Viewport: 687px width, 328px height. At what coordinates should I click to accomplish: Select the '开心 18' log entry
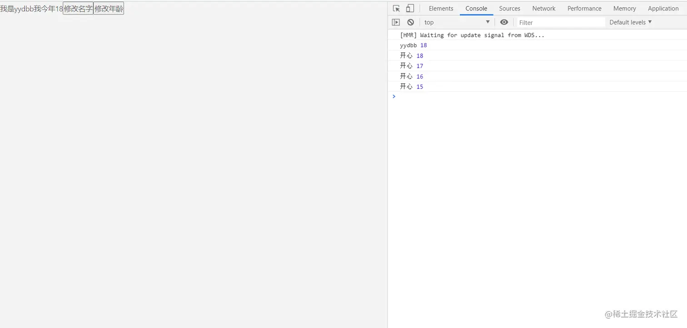412,56
